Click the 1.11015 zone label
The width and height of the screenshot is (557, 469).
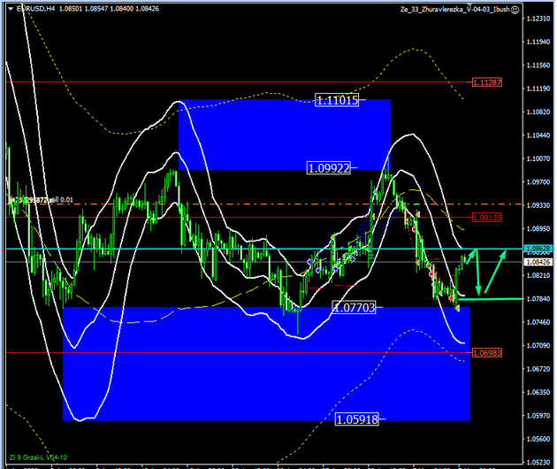click(x=337, y=101)
